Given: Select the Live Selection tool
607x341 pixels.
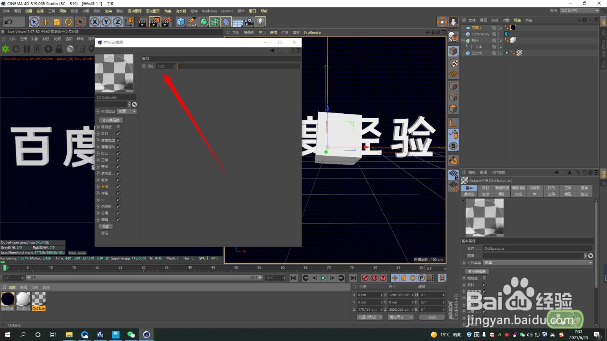Looking at the screenshot, I should coord(34,22).
